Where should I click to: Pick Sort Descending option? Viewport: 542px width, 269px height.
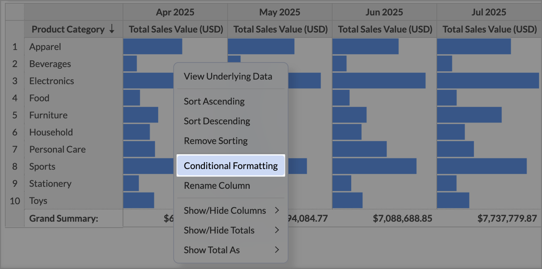(x=217, y=121)
